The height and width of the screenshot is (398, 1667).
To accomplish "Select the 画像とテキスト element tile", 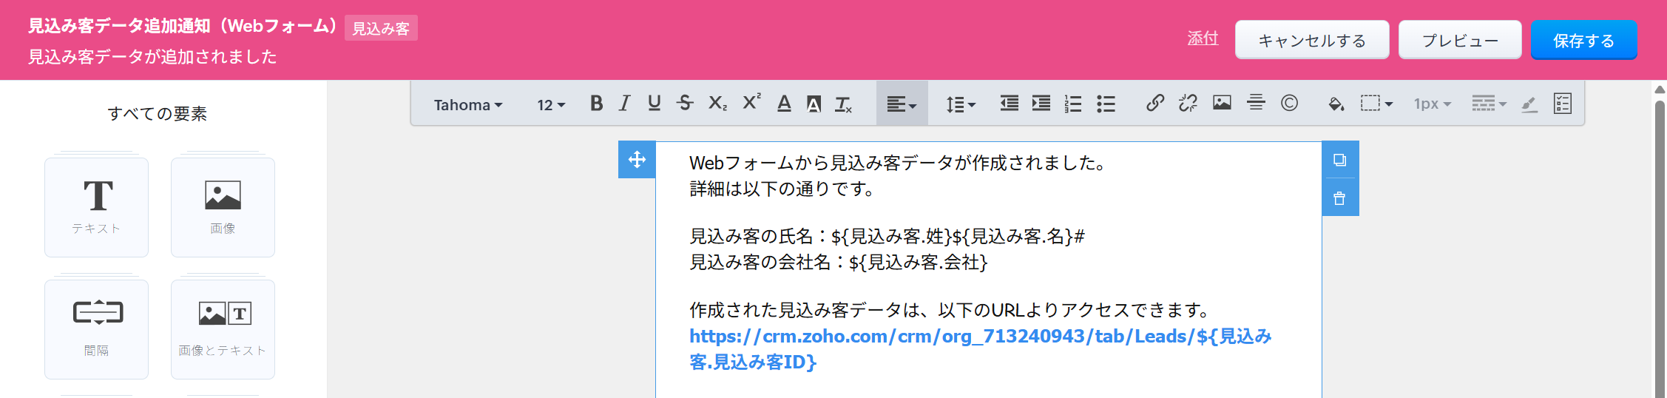I will [x=223, y=329].
